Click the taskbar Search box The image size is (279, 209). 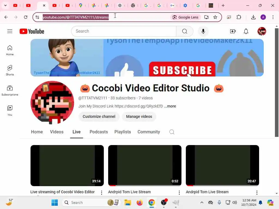coord(91,202)
